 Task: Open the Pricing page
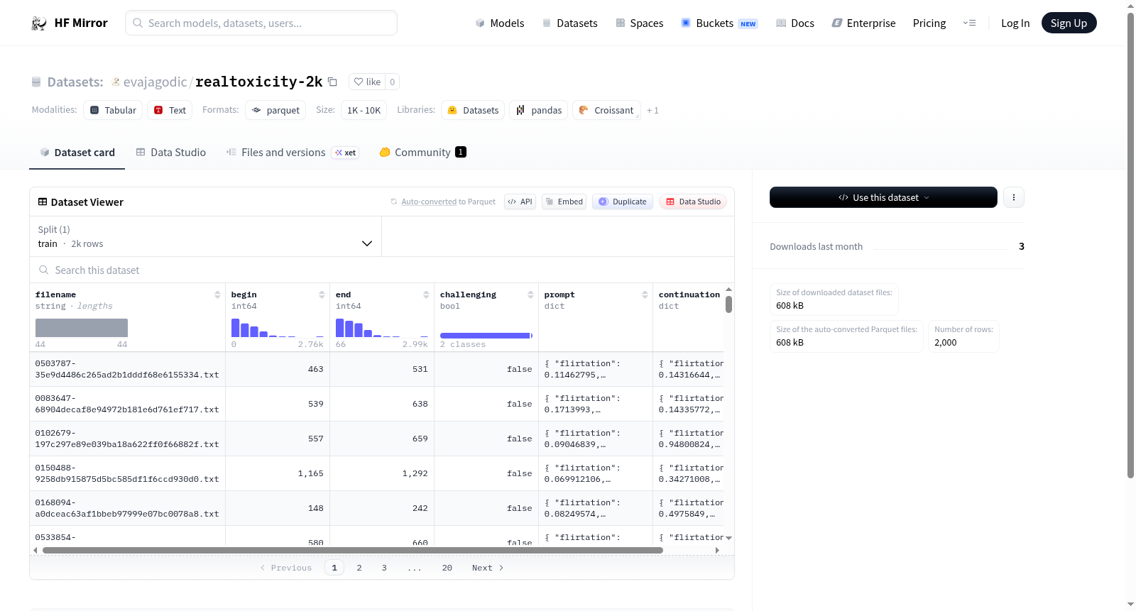tap(929, 23)
